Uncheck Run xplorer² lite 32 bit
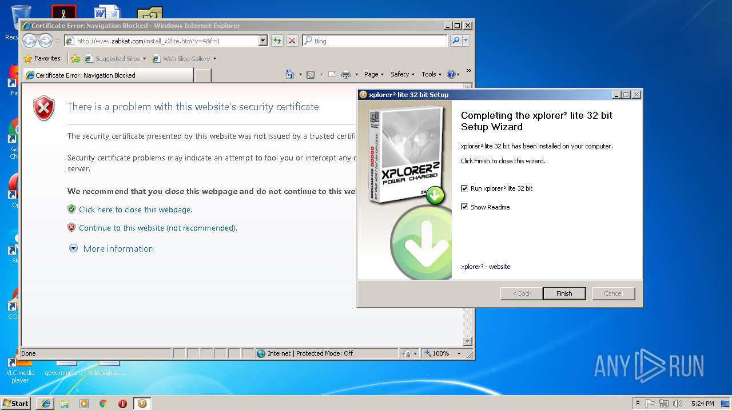The width and height of the screenshot is (732, 411). [x=464, y=188]
